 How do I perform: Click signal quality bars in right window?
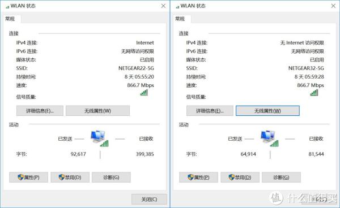314,93
